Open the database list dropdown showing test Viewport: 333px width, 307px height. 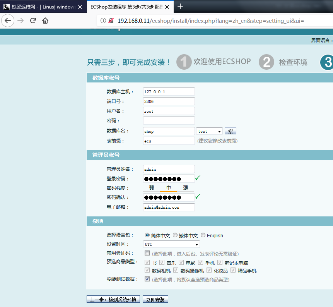(x=209, y=131)
